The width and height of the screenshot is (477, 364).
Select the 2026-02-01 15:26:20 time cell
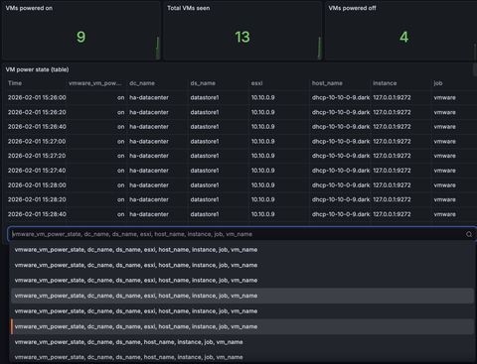[x=37, y=112]
